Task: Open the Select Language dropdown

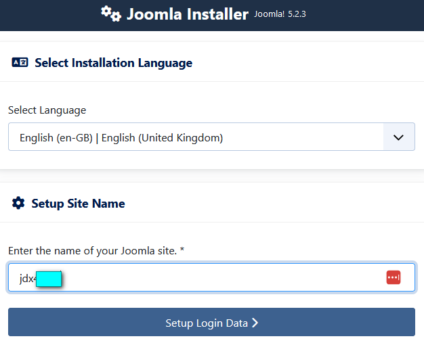Action: click(x=211, y=137)
